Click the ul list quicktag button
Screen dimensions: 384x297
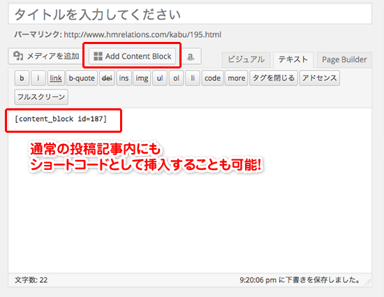click(160, 78)
